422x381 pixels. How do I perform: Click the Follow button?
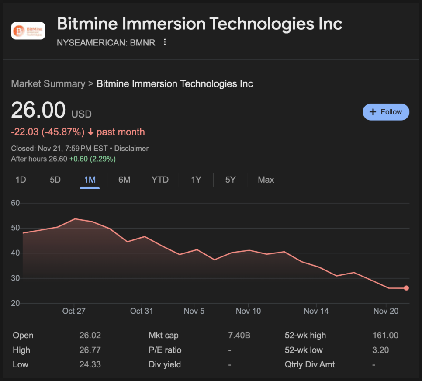(386, 112)
